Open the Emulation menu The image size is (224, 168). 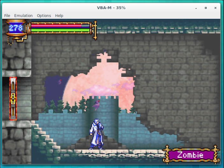[x=24, y=16]
